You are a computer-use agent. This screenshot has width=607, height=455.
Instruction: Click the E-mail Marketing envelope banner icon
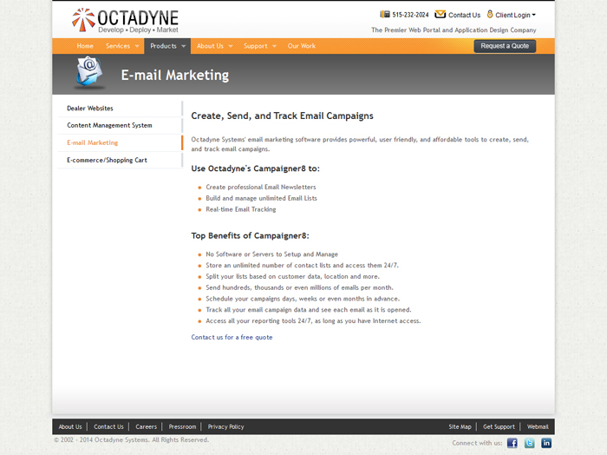(90, 72)
